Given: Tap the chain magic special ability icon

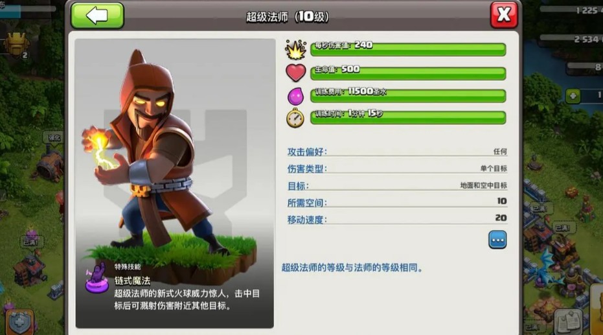Looking at the screenshot, I should coord(97,279).
